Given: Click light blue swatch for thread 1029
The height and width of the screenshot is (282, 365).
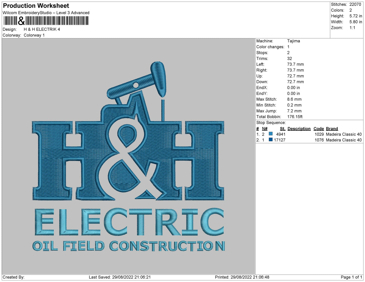Looking at the screenshot, I should 271,134.
